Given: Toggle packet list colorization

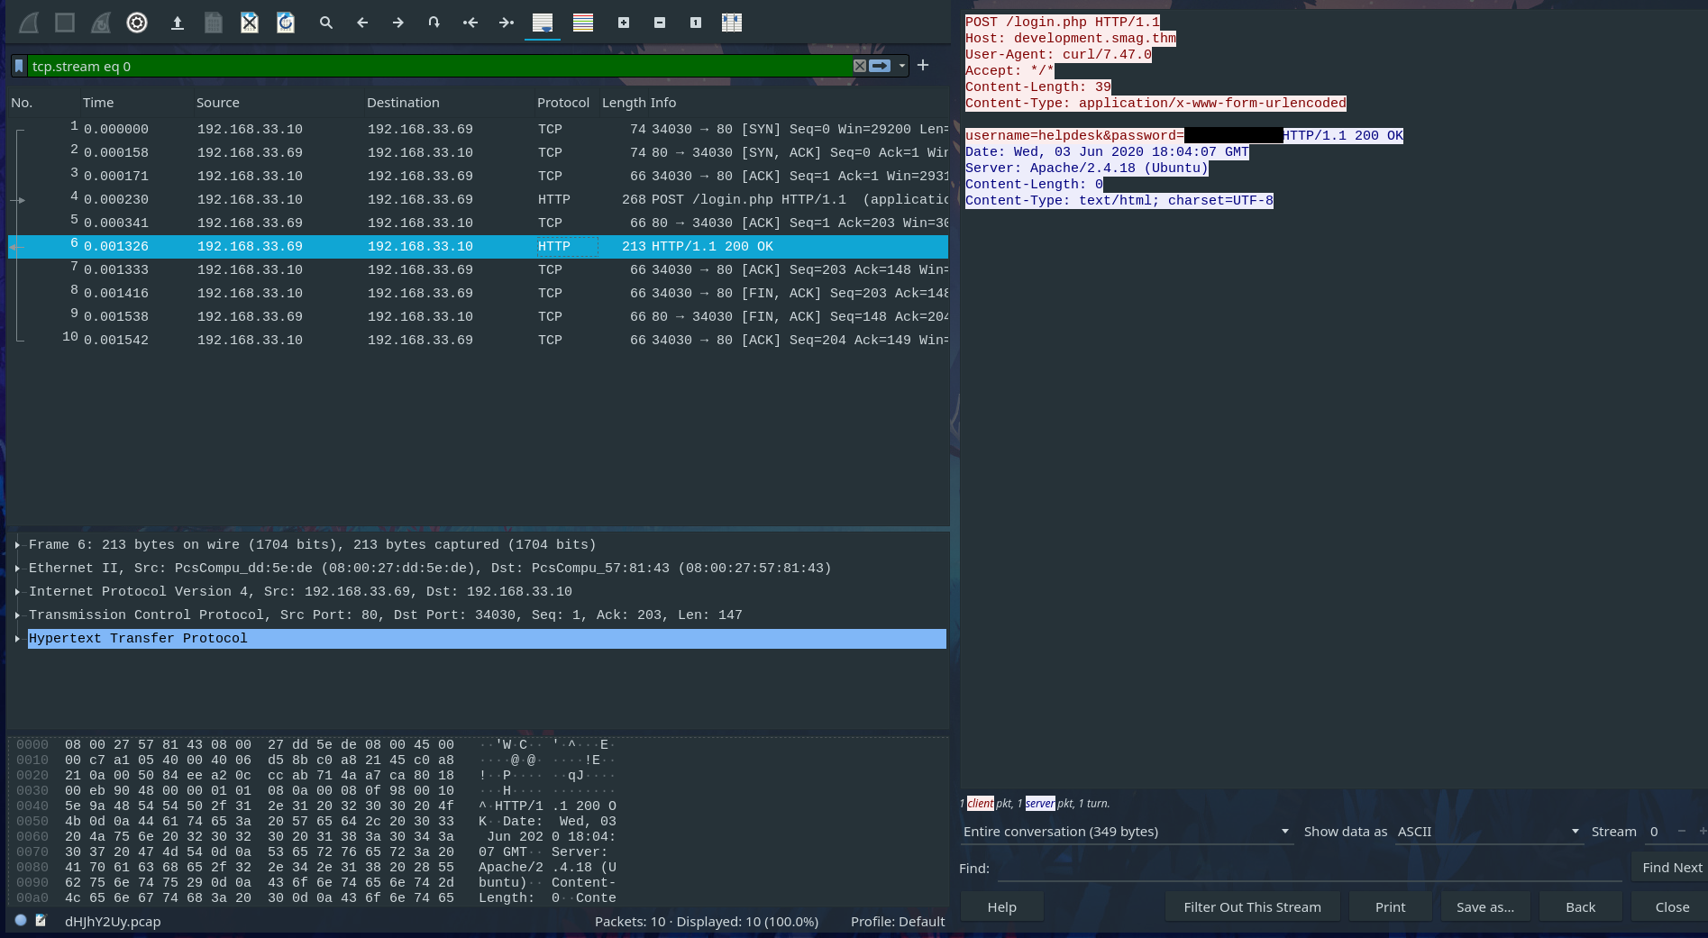Looking at the screenshot, I should [583, 23].
